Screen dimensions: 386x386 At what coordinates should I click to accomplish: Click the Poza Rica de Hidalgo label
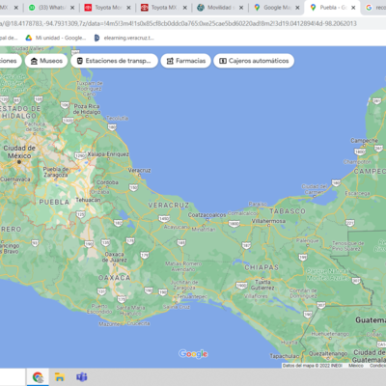[x=87, y=109]
